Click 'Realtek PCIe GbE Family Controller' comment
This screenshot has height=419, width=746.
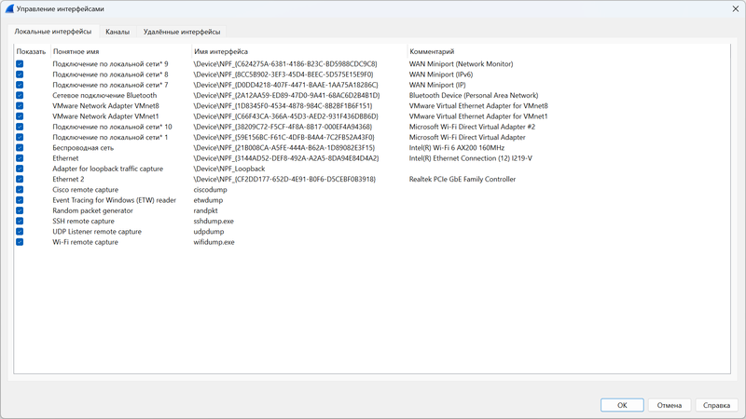463,179
